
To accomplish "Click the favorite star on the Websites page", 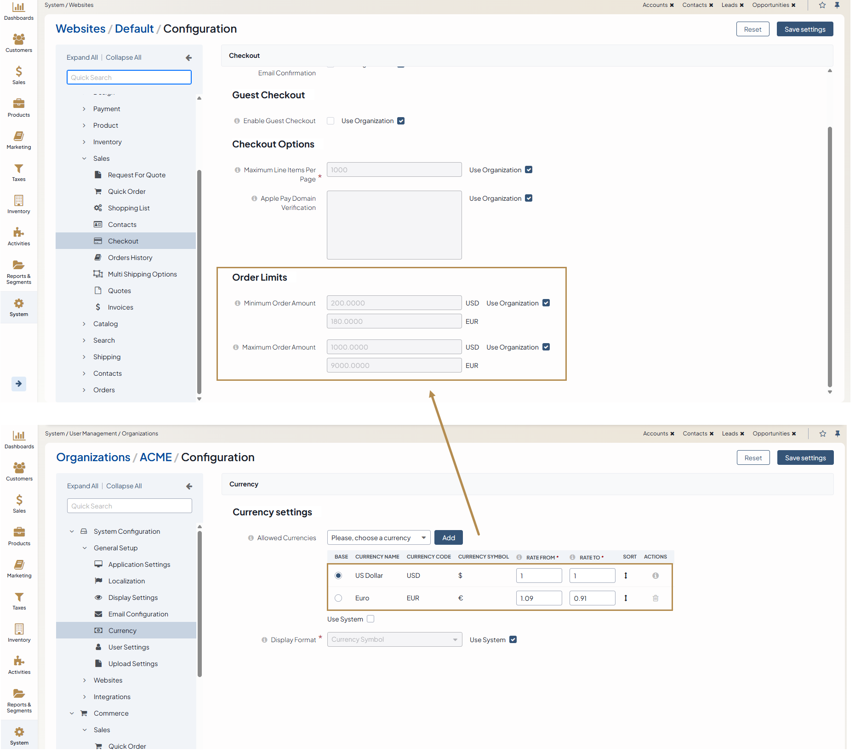I will 822,5.
